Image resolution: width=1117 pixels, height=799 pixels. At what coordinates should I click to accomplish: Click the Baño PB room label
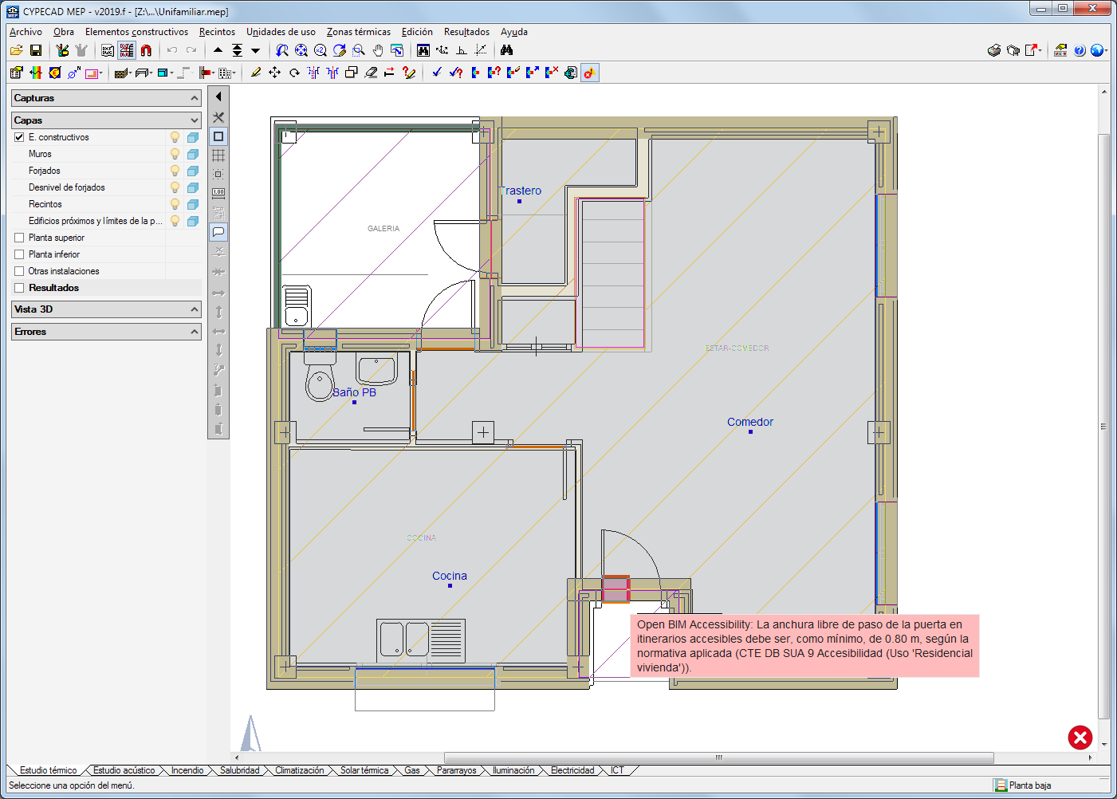click(354, 392)
